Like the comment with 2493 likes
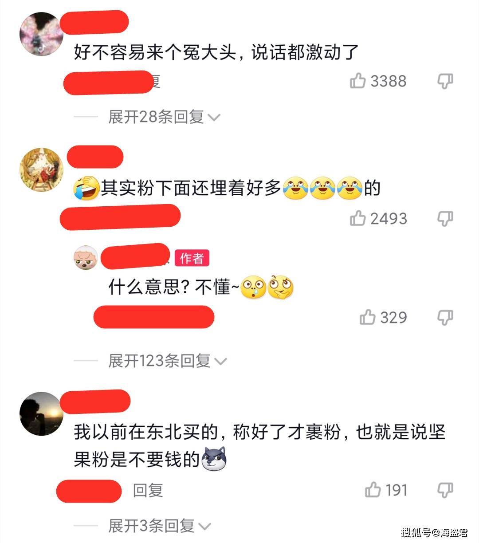The width and height of the screenshot is (479, 543). pyautogui.click(x=358, y=218)
